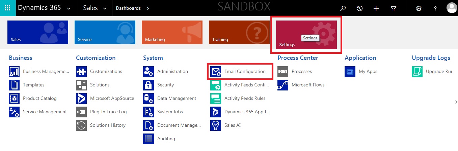Expand the Sales app dropdown

(x=105, y=8)
